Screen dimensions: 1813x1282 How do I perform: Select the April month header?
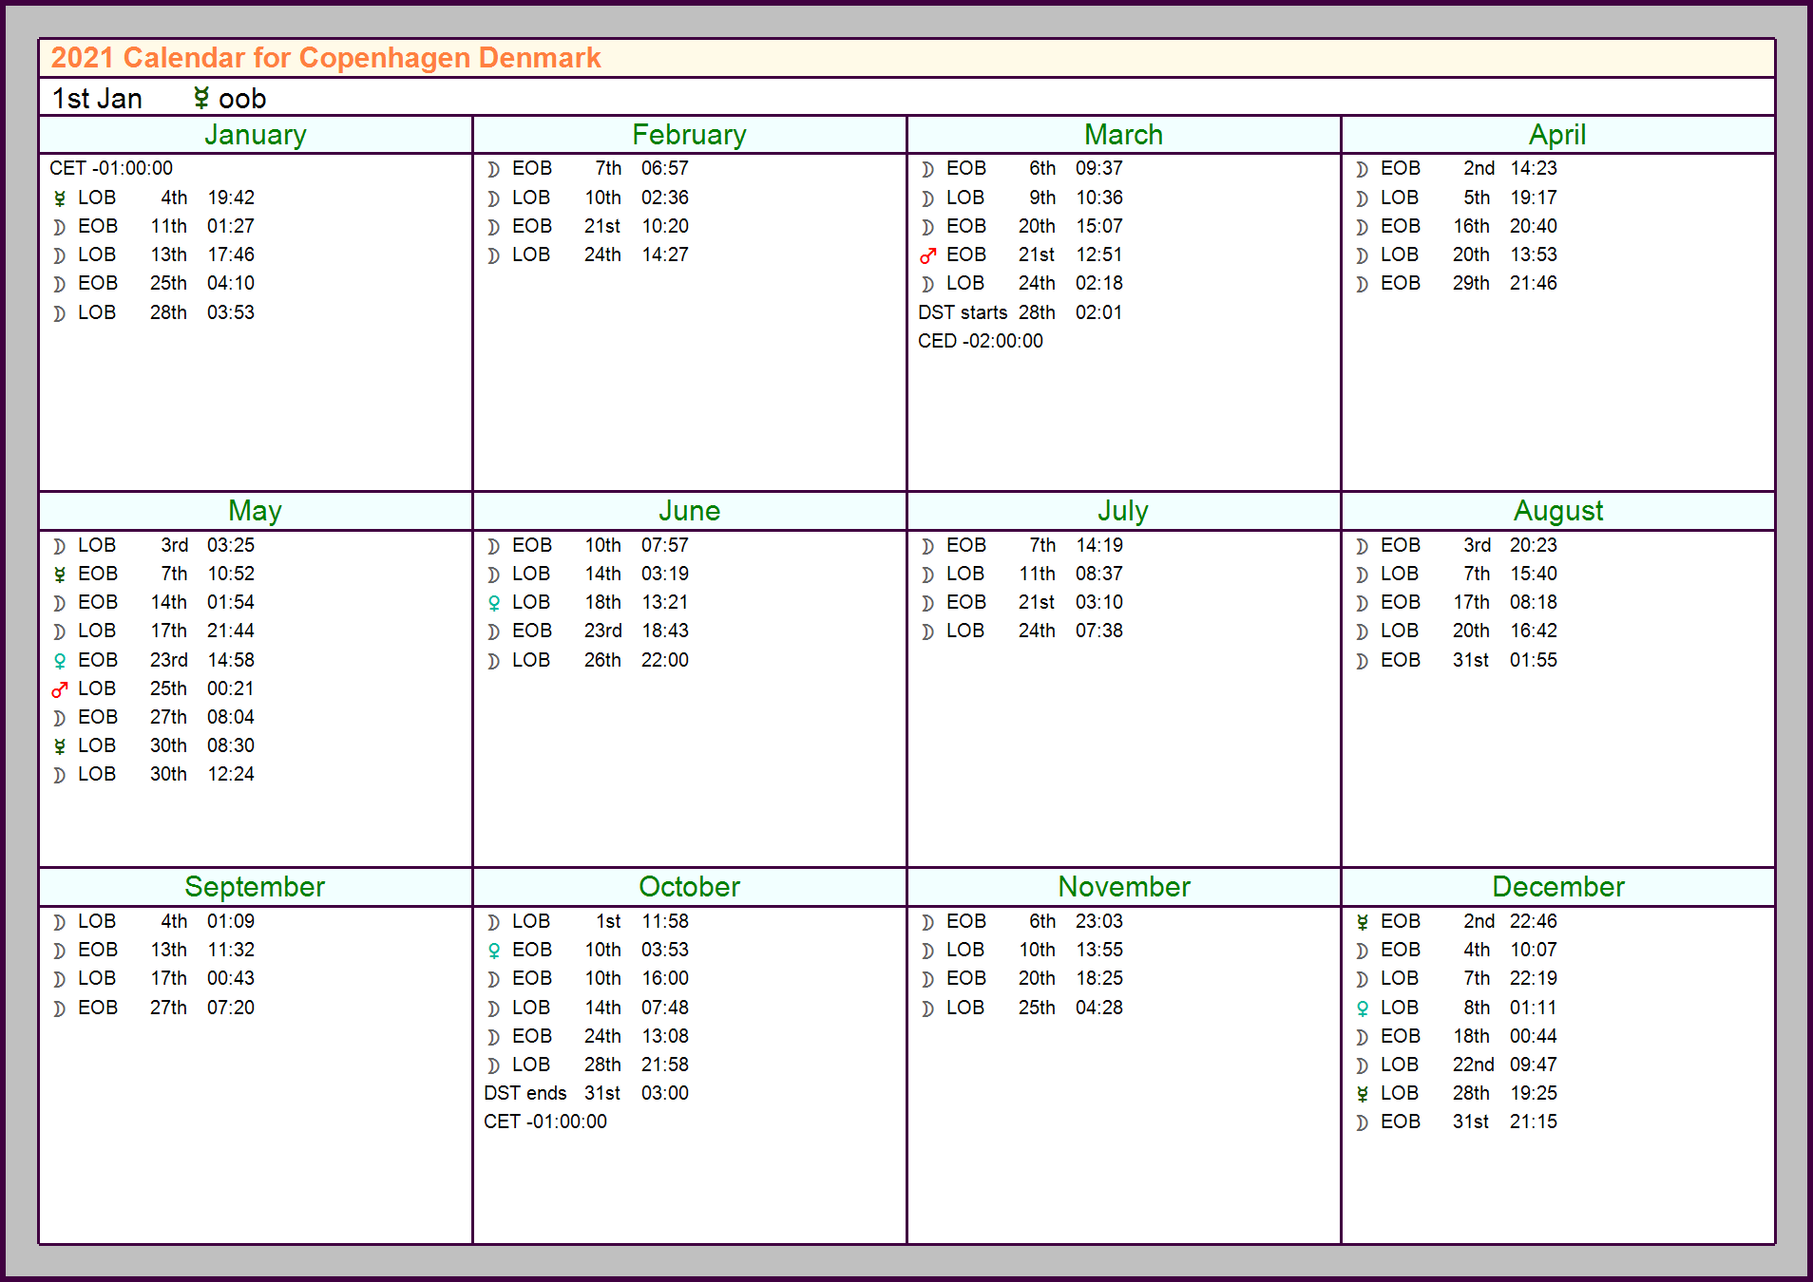coord(1558,135)
